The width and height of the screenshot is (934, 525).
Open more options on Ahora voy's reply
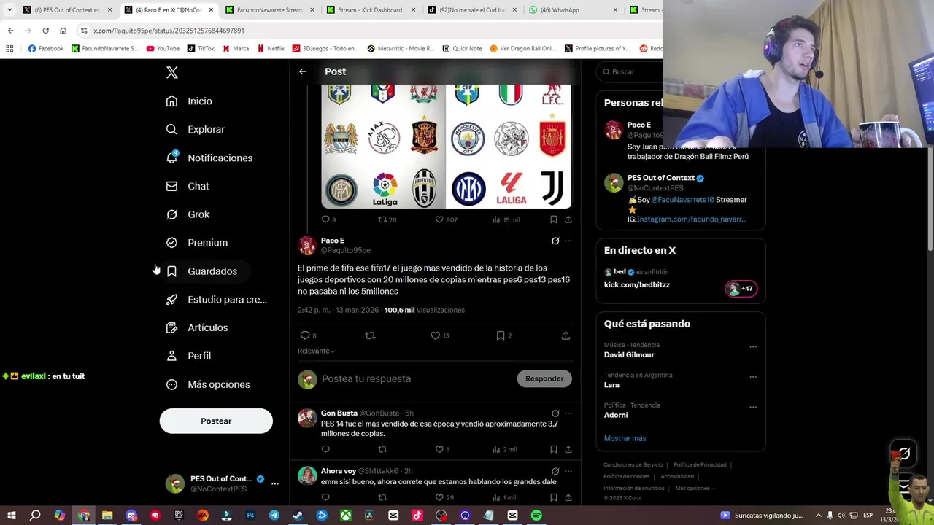(568, 471)
